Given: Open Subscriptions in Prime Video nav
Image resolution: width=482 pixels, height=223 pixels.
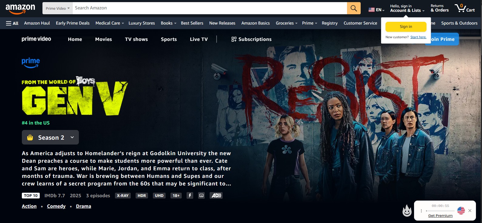Looking at the screenshot, I should pos(251,39).
